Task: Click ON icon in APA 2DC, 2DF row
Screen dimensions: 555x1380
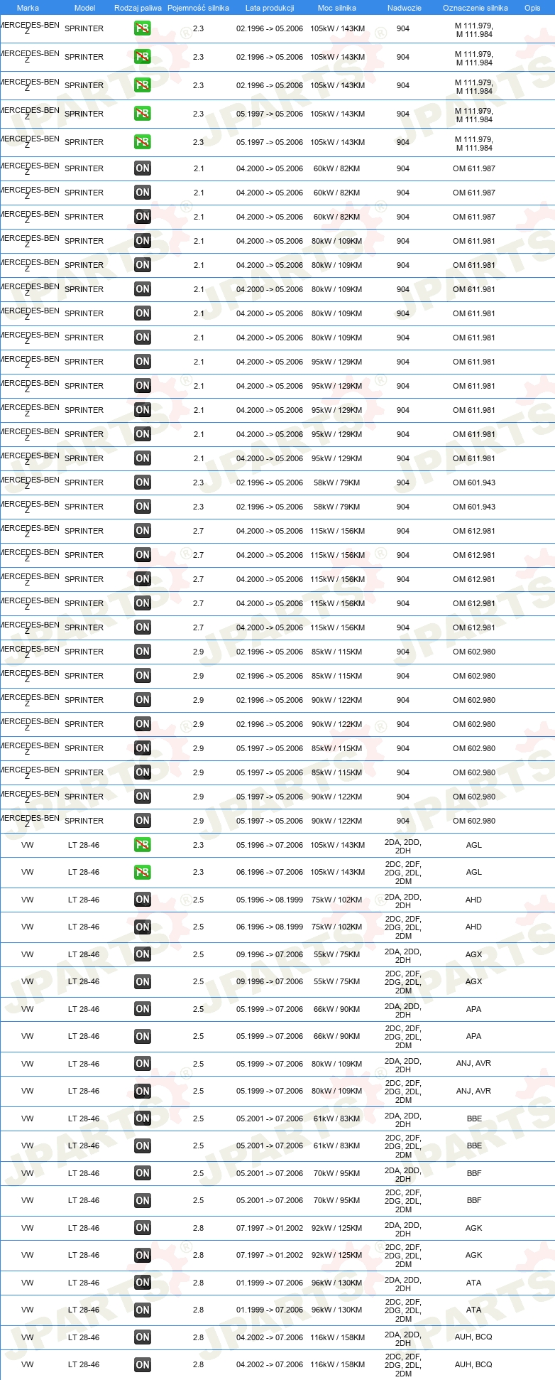Action: pyautogui.click(x=143, y=1036)
